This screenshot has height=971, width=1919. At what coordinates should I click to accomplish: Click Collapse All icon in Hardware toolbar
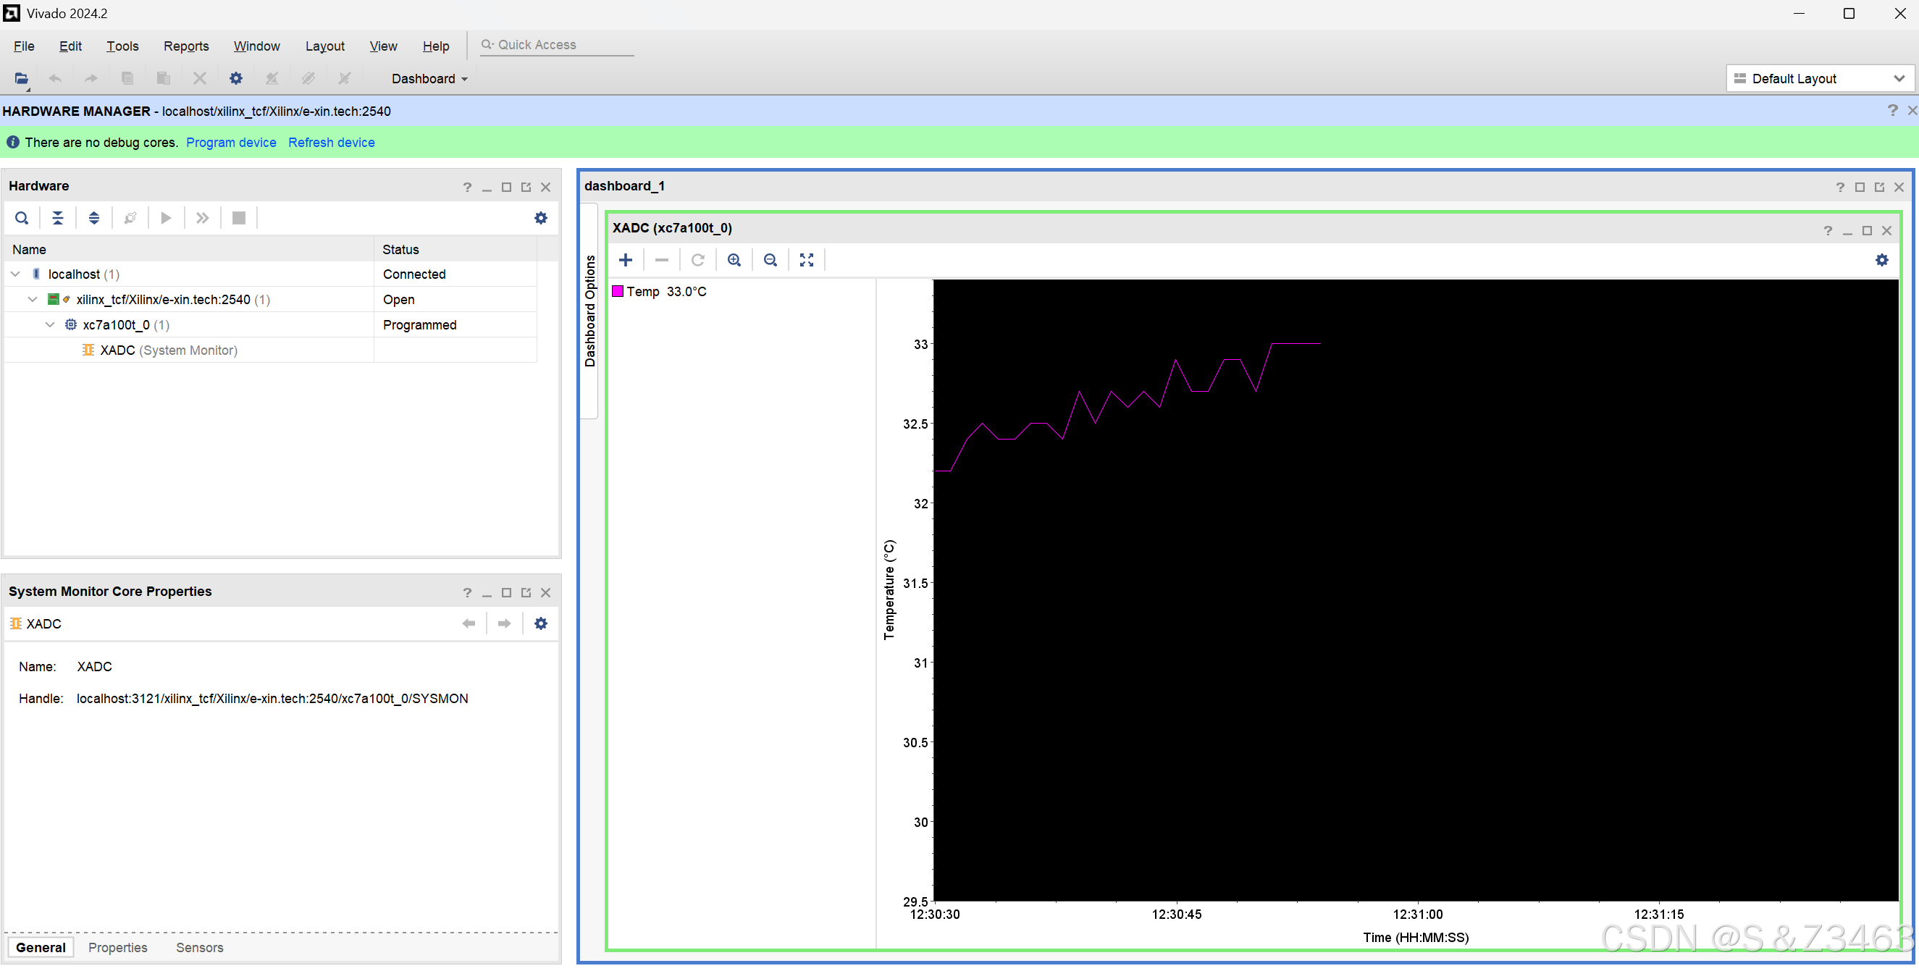pos(57,218)
